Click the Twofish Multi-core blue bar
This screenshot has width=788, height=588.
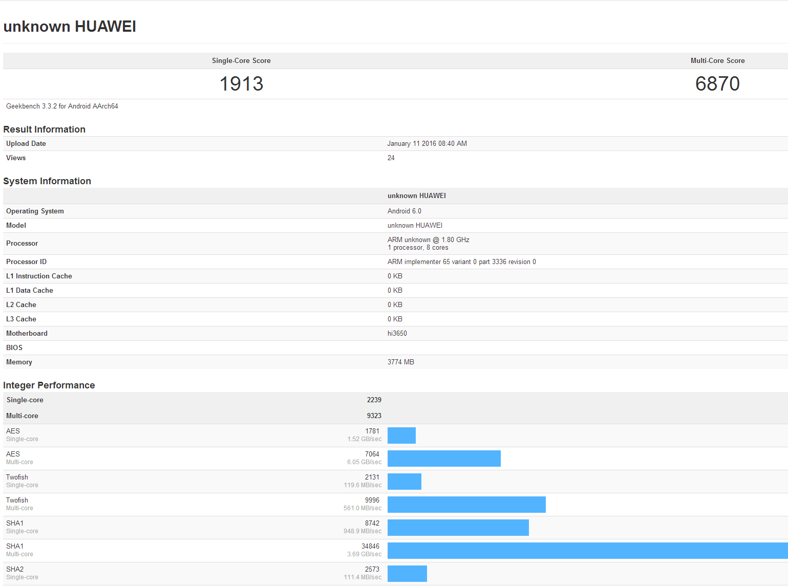click(466, 505)
